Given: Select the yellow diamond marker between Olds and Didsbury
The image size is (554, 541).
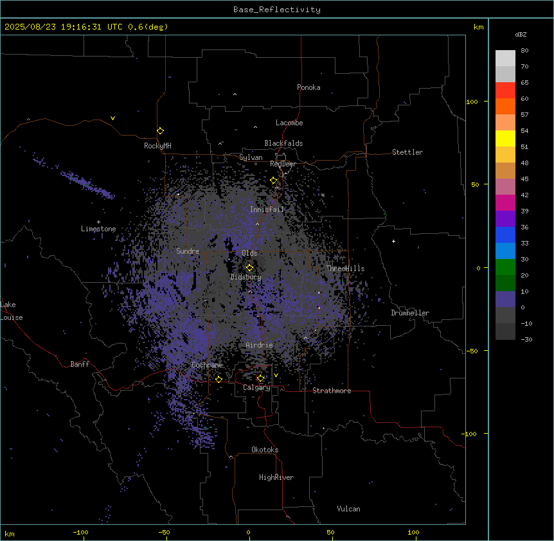Looking at the screenshot, I should 249,268.
